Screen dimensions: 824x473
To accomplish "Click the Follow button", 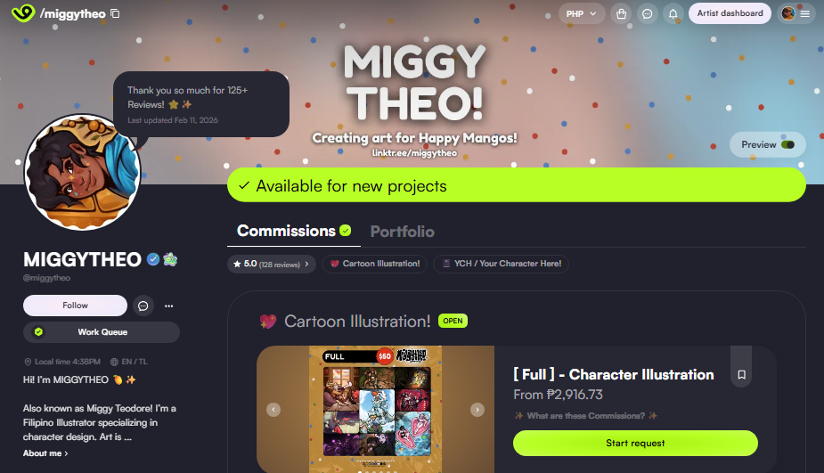I will click(x=75, y=306).
